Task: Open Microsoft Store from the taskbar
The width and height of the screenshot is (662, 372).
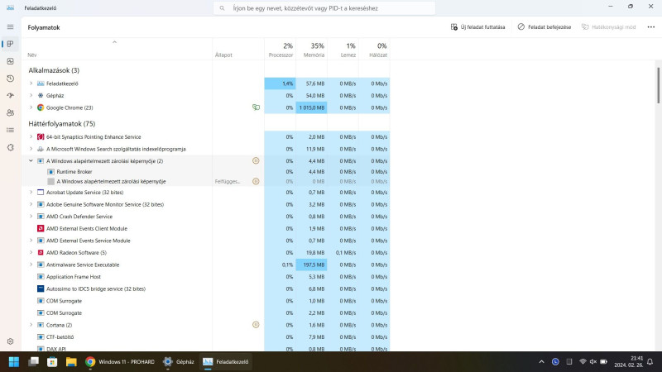Action: coord(52,362)
